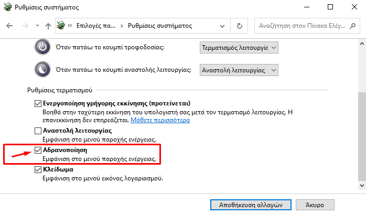Viewport: 366px width, 215px height.
Task: Click scrollbar down arrow
Action: (362, 186)
